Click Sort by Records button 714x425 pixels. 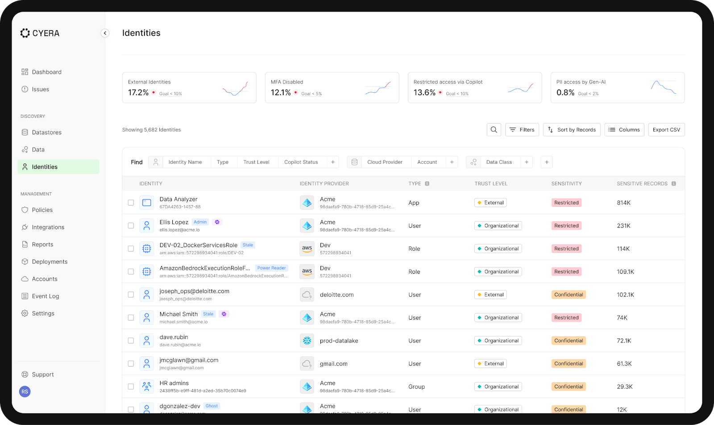point(572,130)
